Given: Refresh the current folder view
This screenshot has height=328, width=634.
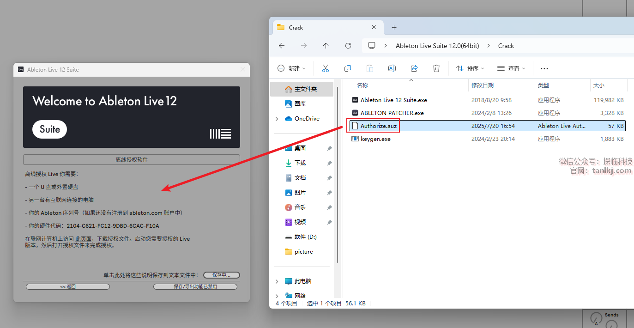Looking at the screenshot, I should click(348, 46).
